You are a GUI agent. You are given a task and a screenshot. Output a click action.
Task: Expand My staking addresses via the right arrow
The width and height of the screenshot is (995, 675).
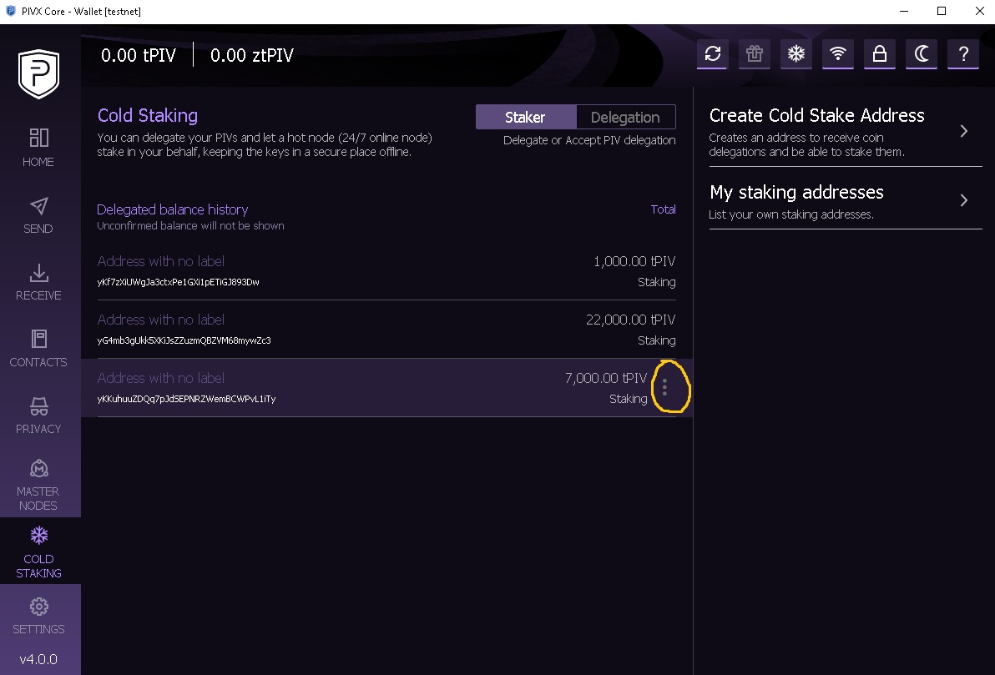click(x=963, y=200)
